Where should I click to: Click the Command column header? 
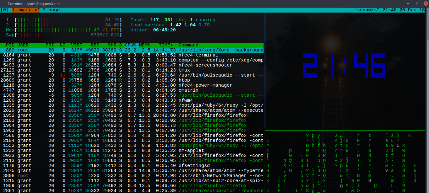[188, 45]
